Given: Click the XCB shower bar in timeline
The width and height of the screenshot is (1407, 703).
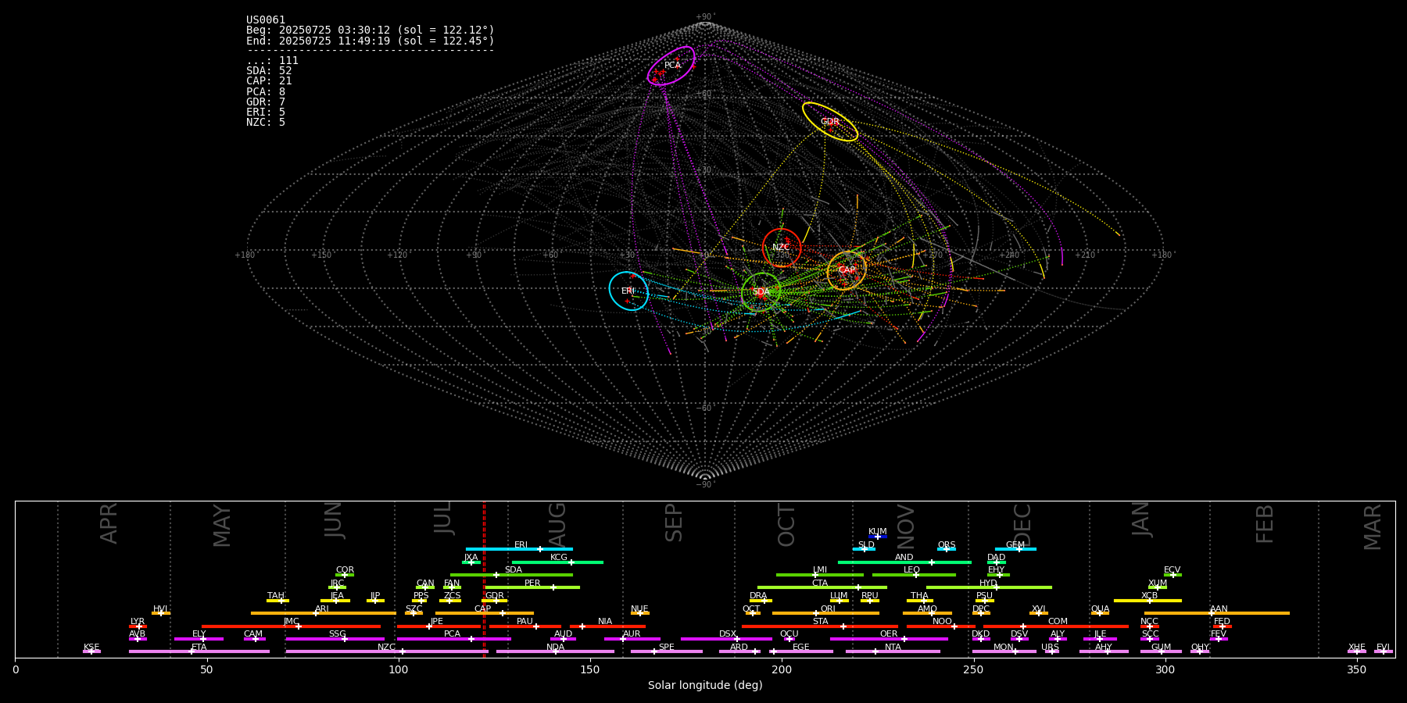Looking at the screenshot, I should [x=1147, y=601].
